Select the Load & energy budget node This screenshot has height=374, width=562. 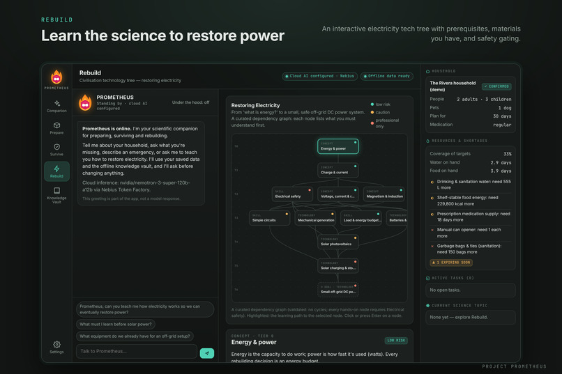361,218
